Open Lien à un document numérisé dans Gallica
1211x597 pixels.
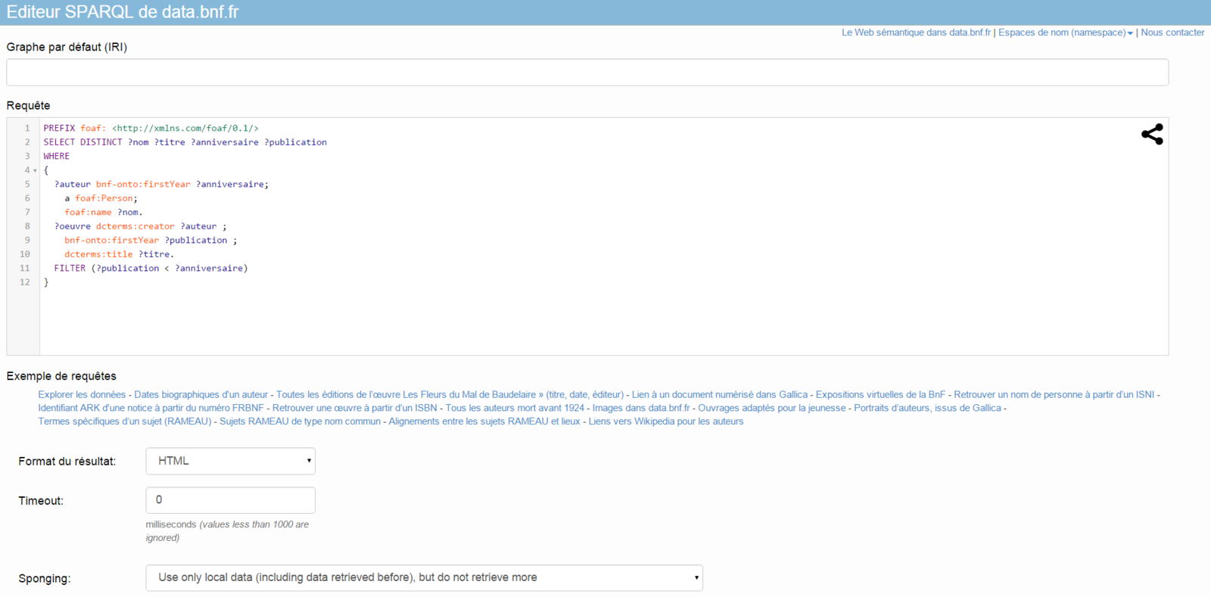(720, 394)
